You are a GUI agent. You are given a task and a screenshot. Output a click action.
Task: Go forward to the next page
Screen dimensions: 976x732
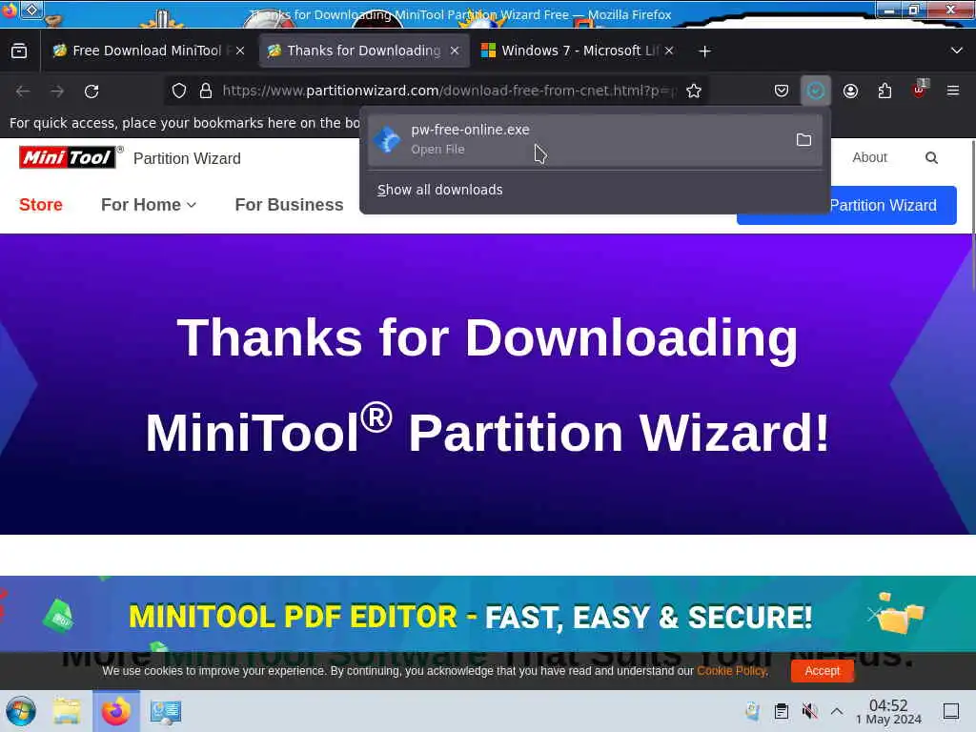point(57,91)
